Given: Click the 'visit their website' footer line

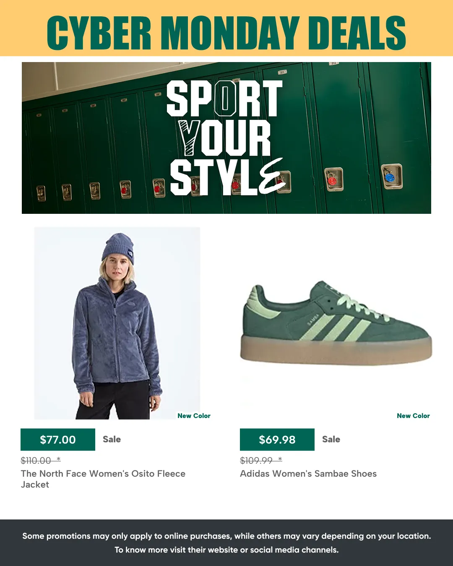Looking at the screenshot, I should click(226, 550).
